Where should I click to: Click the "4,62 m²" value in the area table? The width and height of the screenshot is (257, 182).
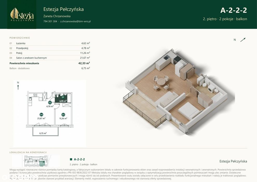pyautogui.click(x=86, y=43)
